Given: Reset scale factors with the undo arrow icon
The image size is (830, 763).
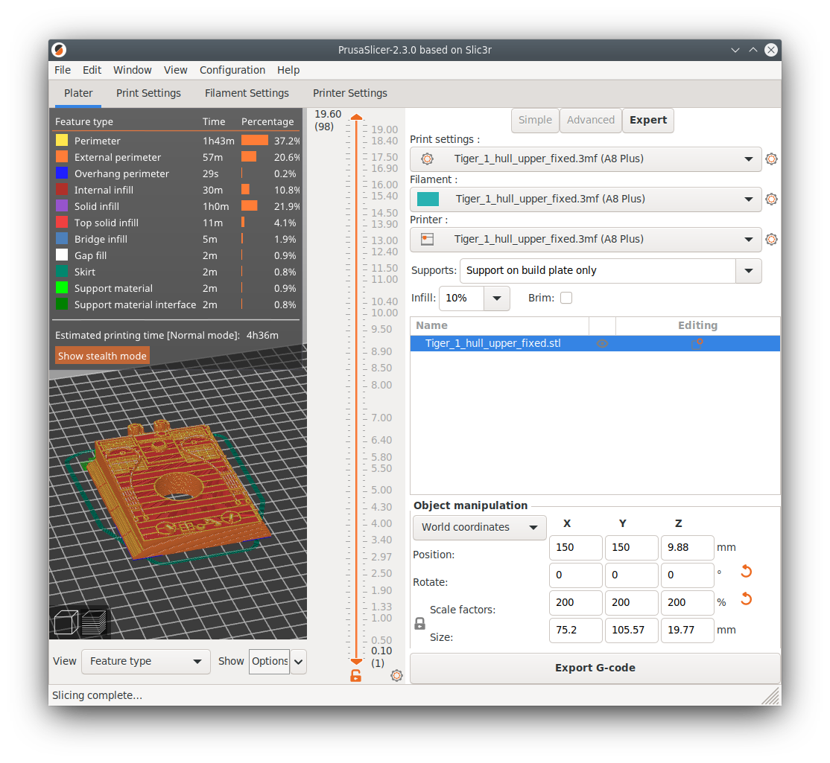Looking at the screenshot, I should 746,598.
